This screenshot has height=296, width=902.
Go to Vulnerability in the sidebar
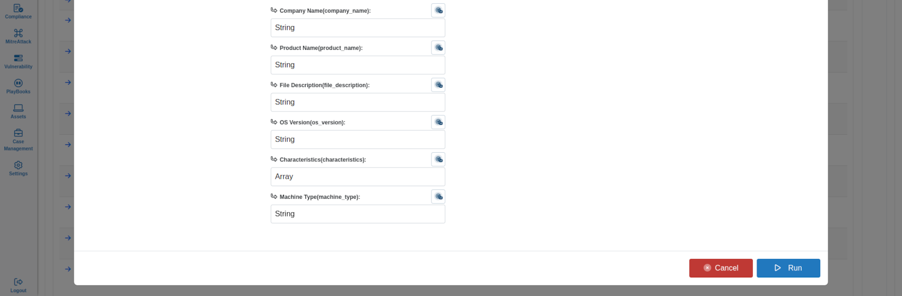click(x=18, y=62)
